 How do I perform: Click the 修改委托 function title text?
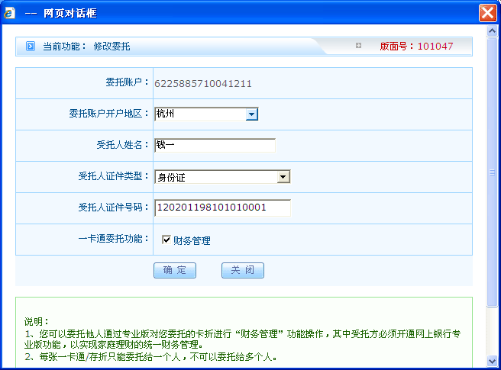(112, 47)
